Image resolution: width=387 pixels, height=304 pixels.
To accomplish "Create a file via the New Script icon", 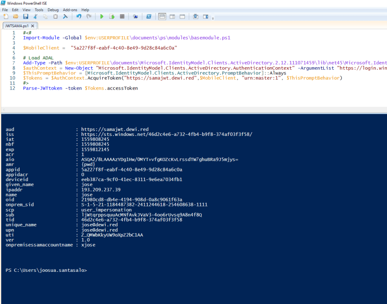I will [x=6, y=16].
